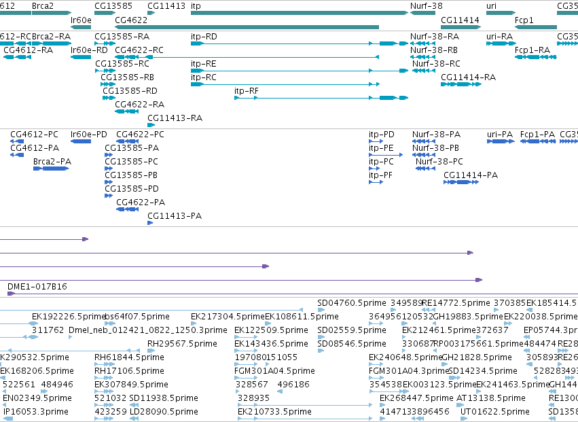This screenshot has height=422, width=578.
Task: Select protein CG4622-PA
Action: [x=128, y=209]
